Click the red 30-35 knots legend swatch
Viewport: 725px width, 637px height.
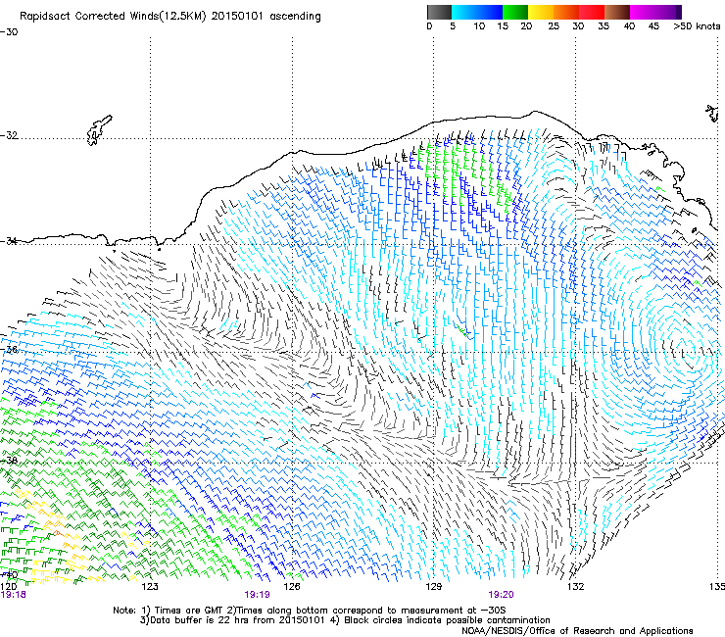[x=592, y=12]
